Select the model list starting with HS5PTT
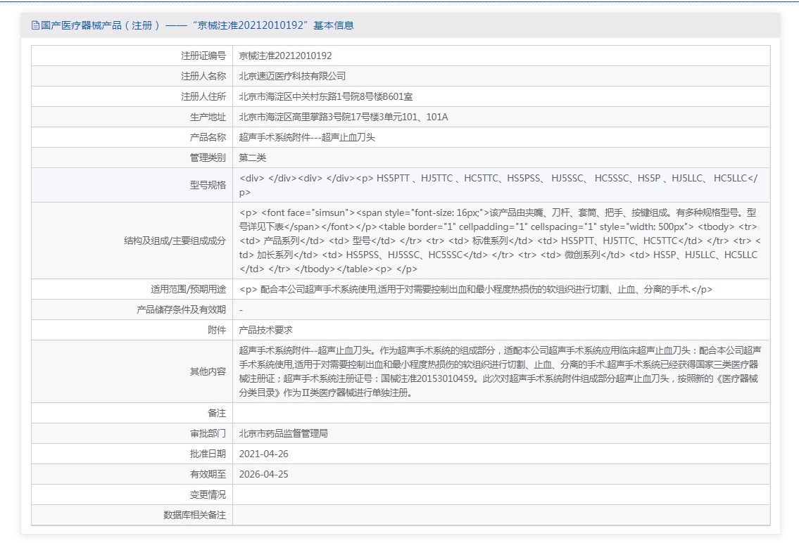The height and width of the screenshot is (543, 799). 499,185
